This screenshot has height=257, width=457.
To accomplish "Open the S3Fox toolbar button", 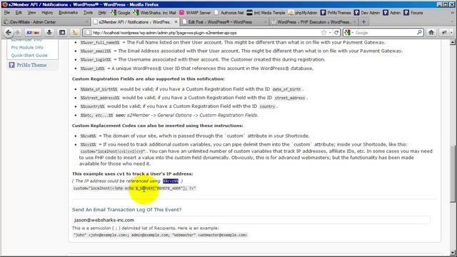I will pyautogui.click(x=33, y=33).
